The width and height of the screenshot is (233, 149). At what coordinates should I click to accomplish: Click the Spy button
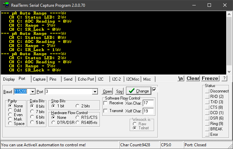[x=119, y=91]
